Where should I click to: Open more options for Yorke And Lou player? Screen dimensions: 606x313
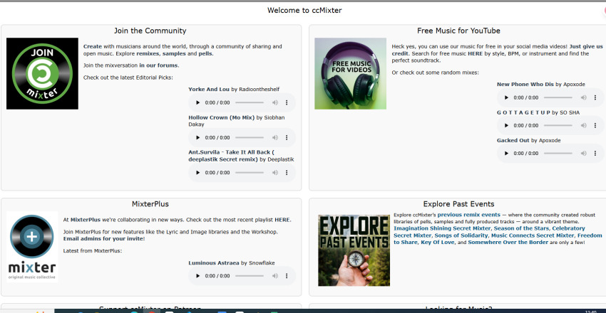click(x=287, y=103)
